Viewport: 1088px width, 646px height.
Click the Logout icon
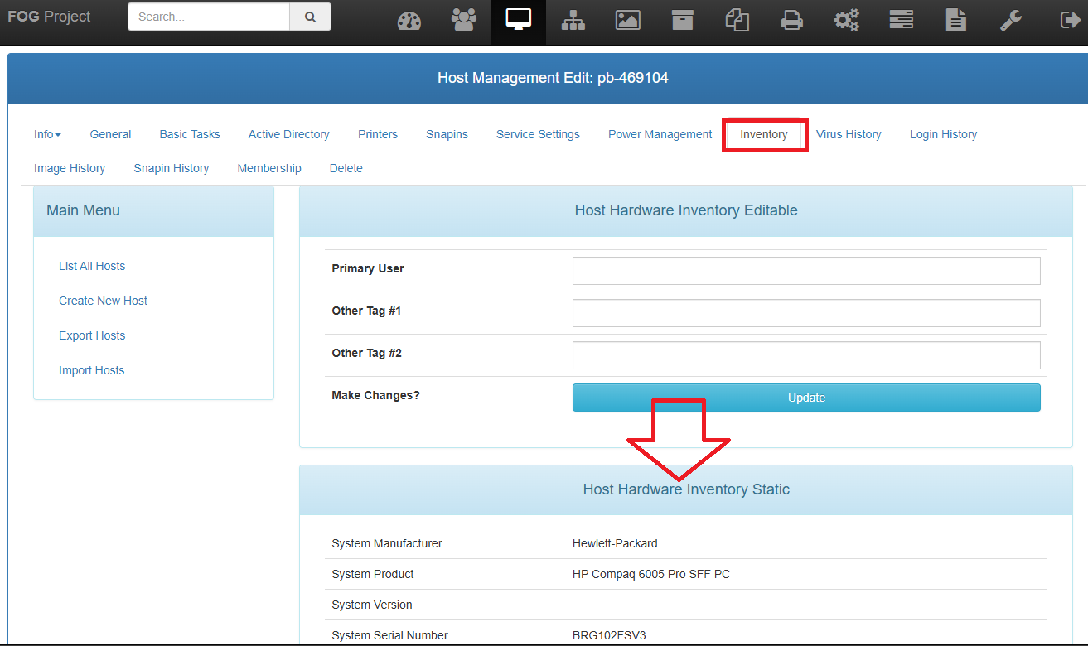coord(1070,21)
